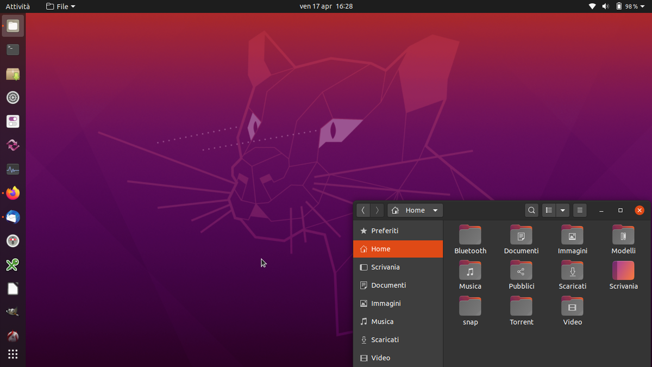Select Scaricati in the sidebar
The image size is (652, 367).
coord(398,340)
